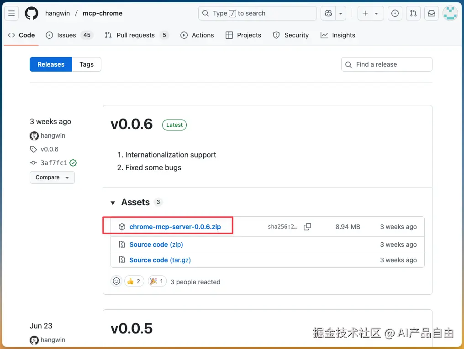Open the hangwin owner link
464x349 pixels.
point(58,13)
